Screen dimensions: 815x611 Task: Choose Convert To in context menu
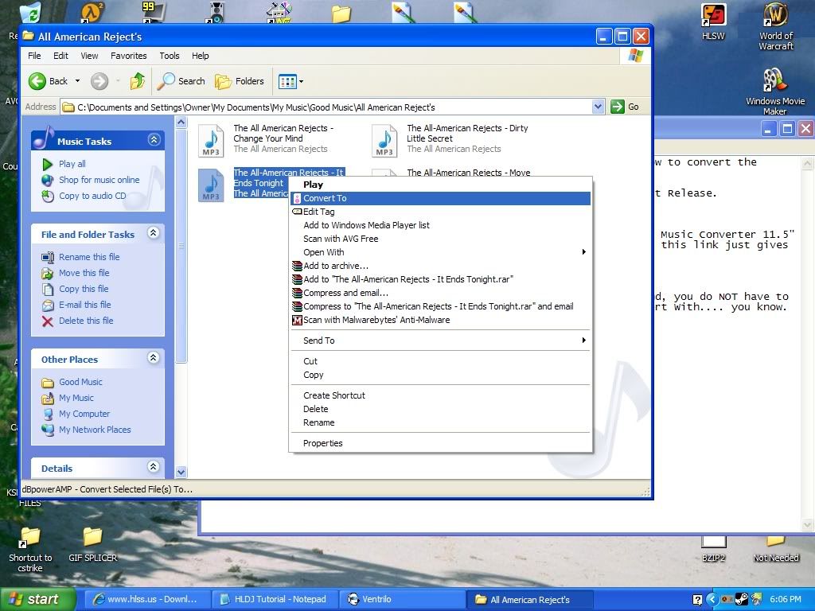tap(325, 198)
